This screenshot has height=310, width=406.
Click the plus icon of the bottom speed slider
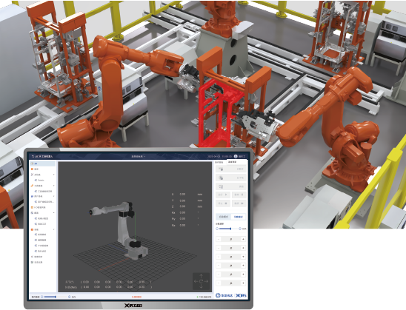[x=69, y=297]
